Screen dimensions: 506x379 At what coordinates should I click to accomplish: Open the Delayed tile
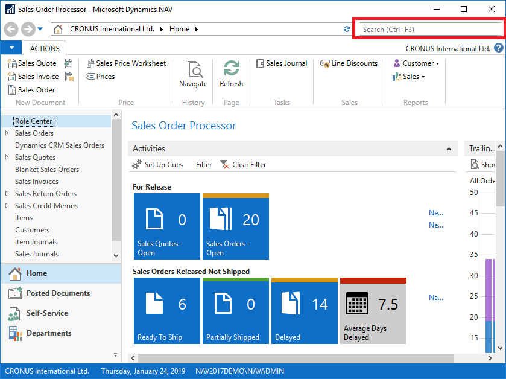pyautogui.click(x=305, y=311)
